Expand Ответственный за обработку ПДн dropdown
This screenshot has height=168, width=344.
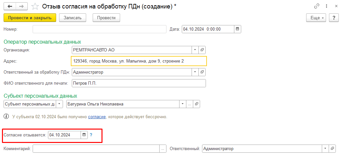tap(195, 72)
